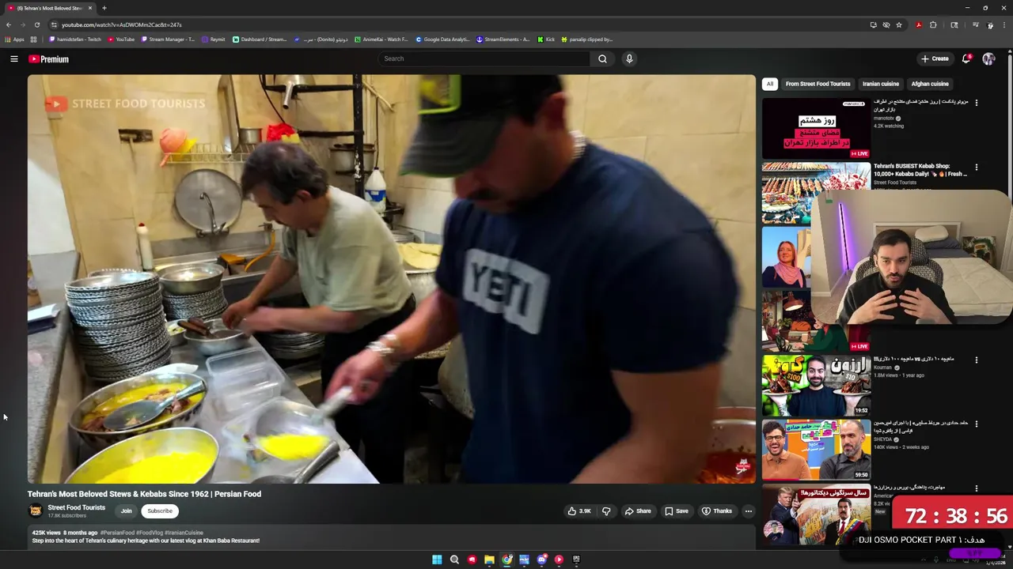The height and width of the screenshot is (569, 1013).
Task: Go to YouTube Premium home logo
Action: 49,59
